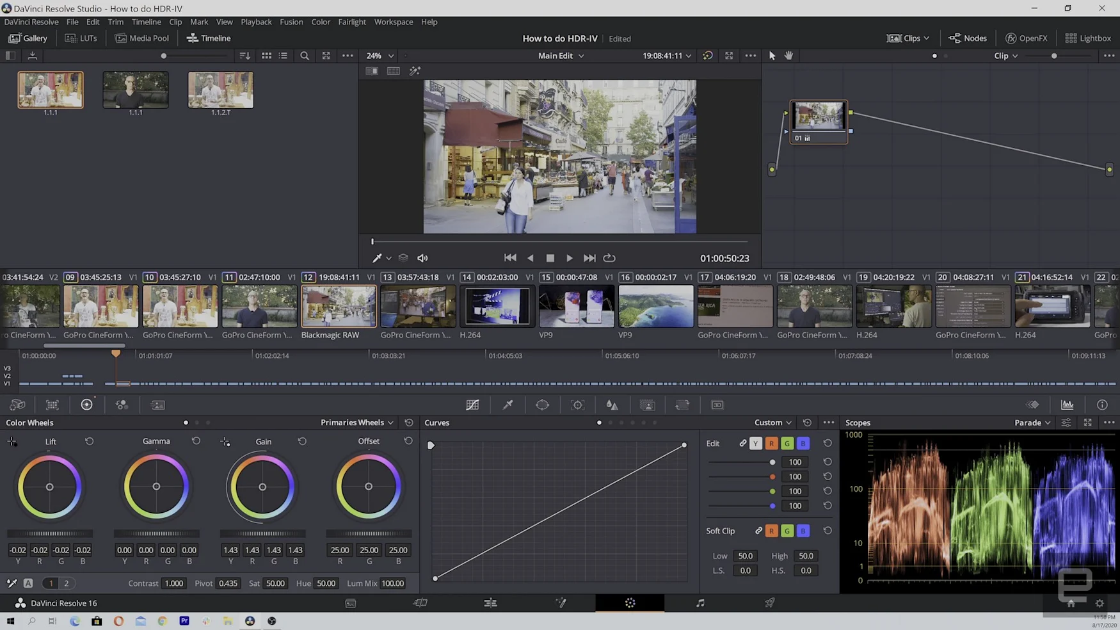Expand the Primaries Wheels mode dropdown
The image size is (1120, 630).
(x=356, y=423)
